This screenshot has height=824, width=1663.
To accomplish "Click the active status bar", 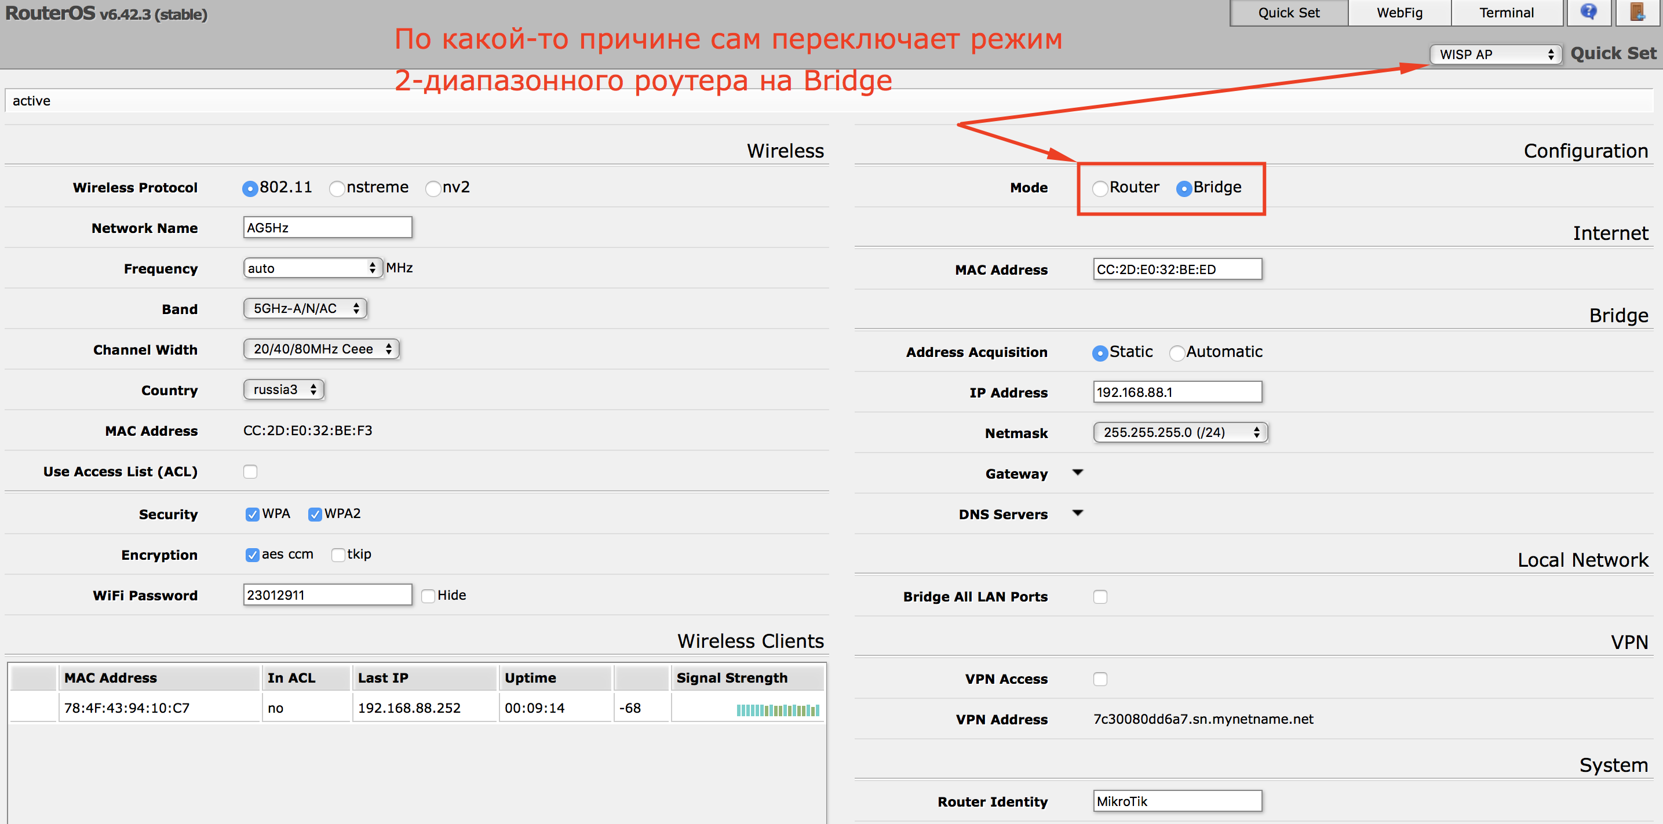I will pos(829,101).
